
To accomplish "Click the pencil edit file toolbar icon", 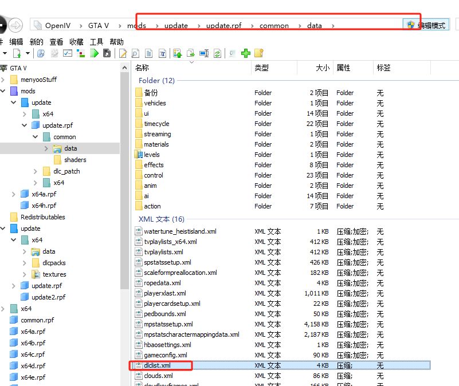I will coord(123,53).
